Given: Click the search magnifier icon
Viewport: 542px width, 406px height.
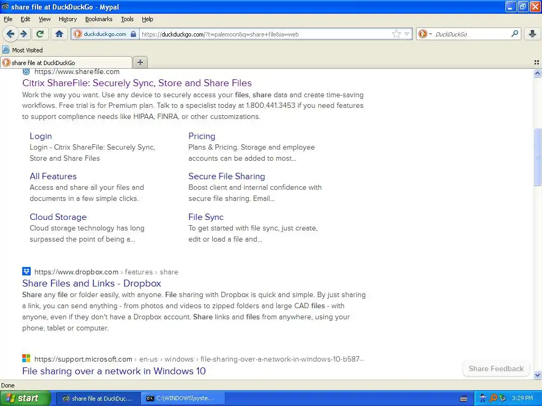Looking at the screenshot, I should click(514, 33).
